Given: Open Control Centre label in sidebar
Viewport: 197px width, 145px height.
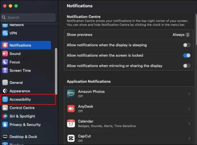Looking at the screenshot, I should coord(22,108).
